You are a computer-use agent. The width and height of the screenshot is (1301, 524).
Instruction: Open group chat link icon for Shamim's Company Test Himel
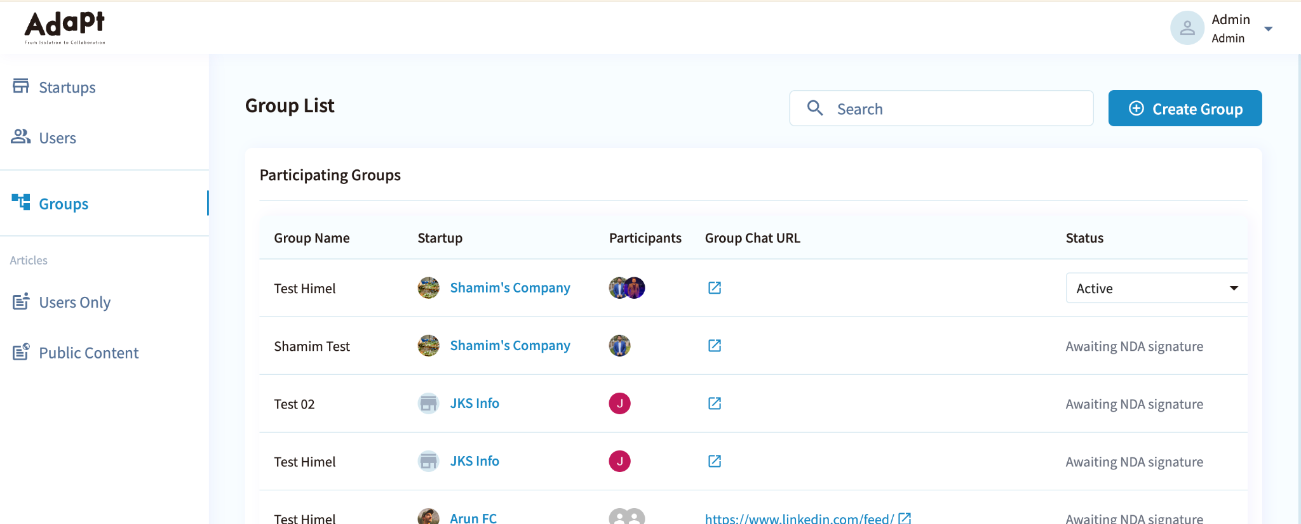715,288
